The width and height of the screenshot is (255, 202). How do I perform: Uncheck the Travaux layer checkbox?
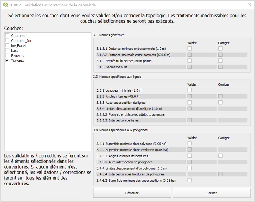(7, 60)
